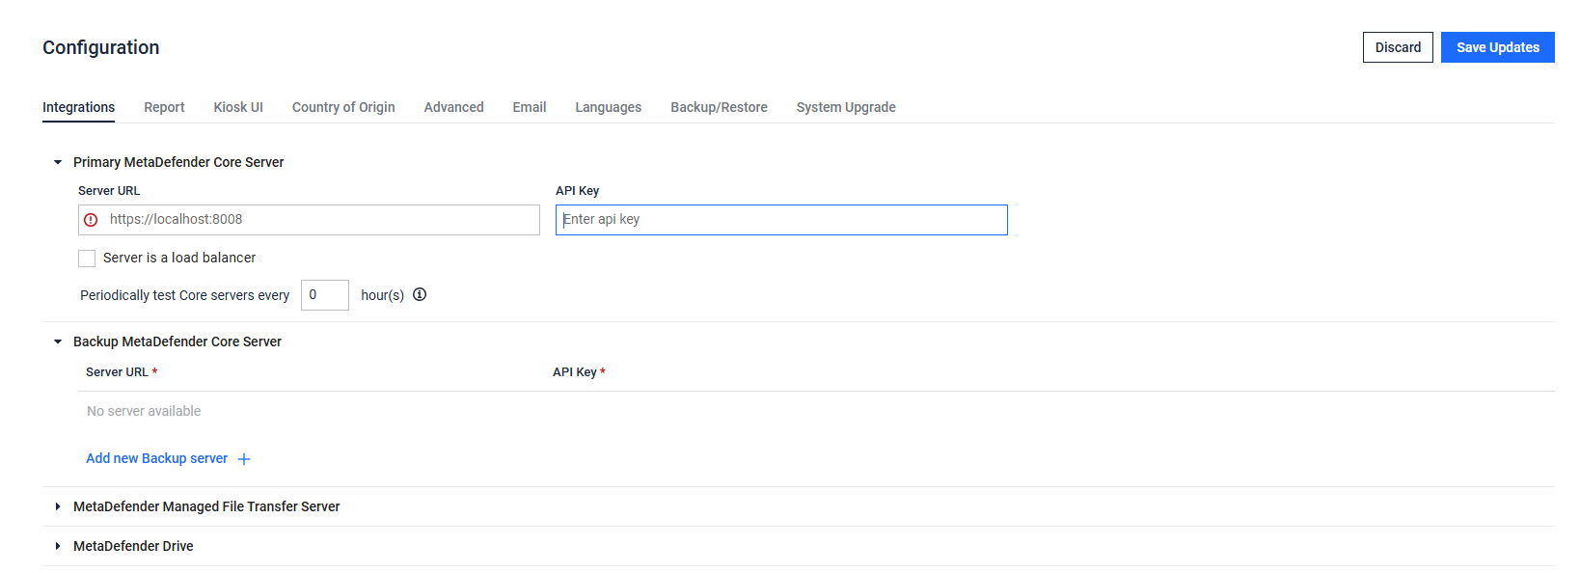
Task: Expand the MetaDefender Drive section
Action: tap(58, 546)
